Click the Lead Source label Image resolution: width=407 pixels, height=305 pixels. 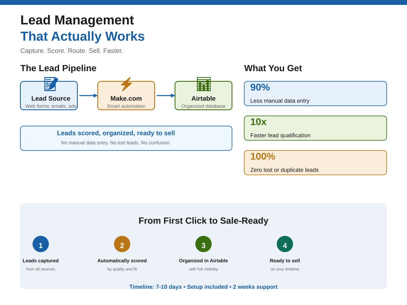point(51,98)
